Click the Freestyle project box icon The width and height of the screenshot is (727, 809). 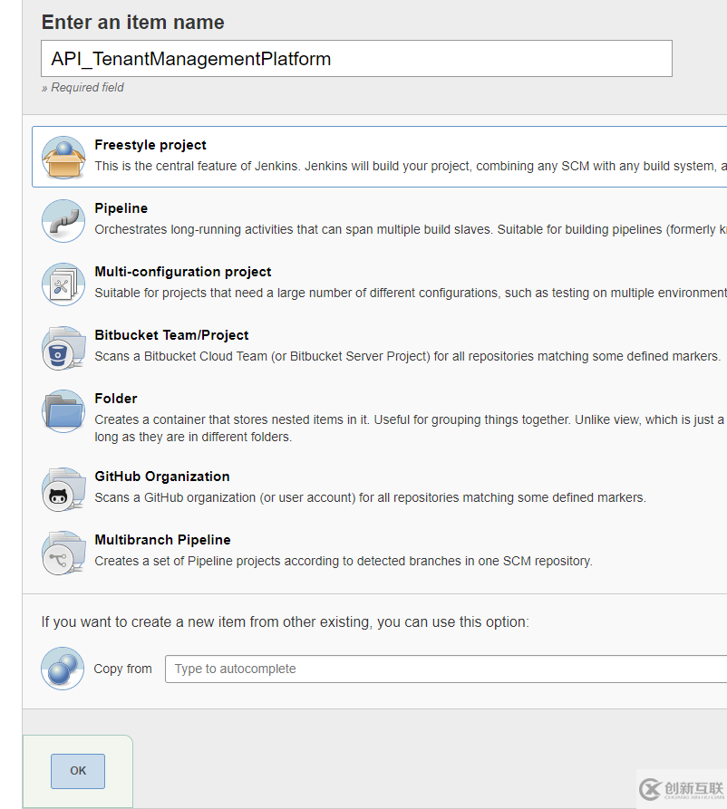63,158
